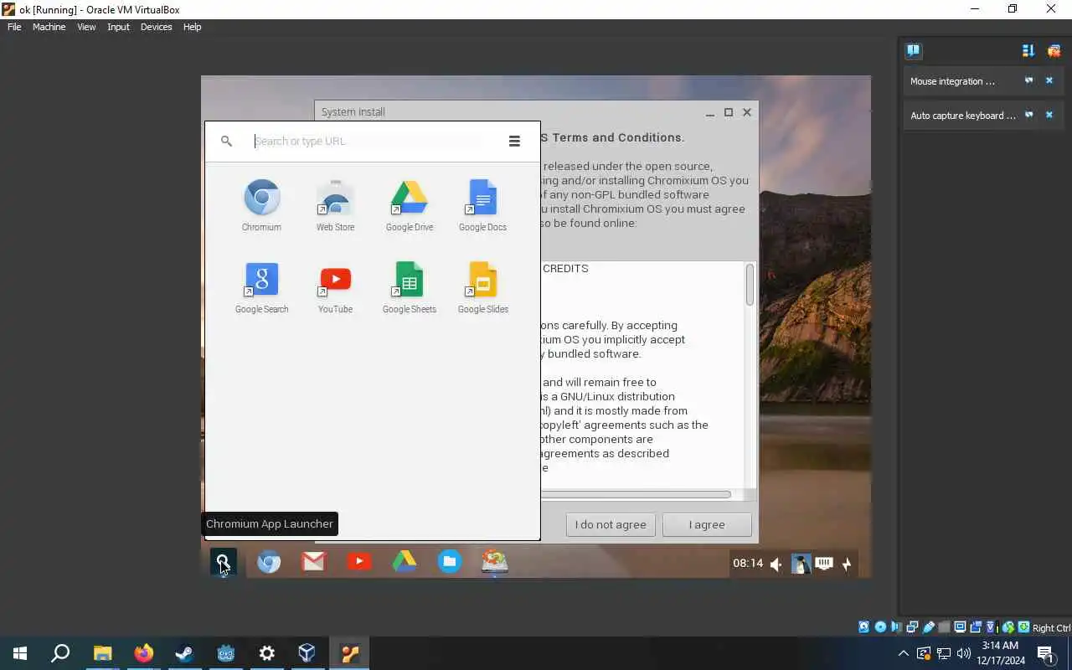Open Windows Start menu
The image size is (1072, 670).
coord(20,653)
